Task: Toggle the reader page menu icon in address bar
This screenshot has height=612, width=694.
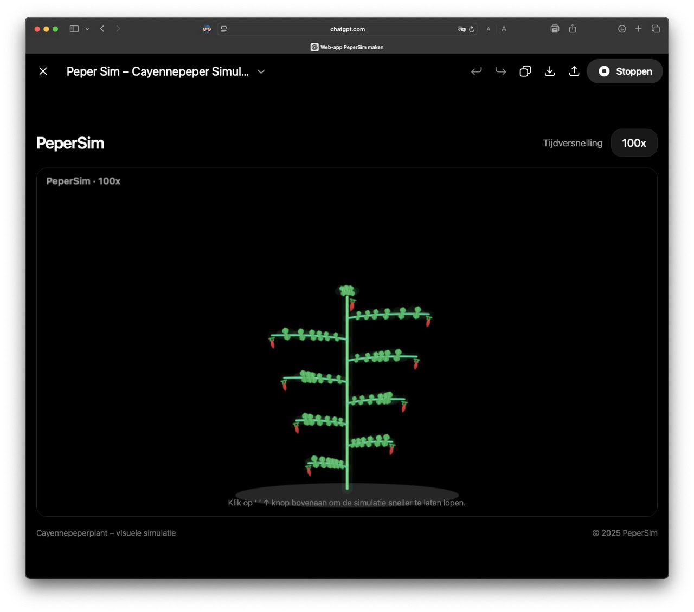Action: click(x=224, y=29)
